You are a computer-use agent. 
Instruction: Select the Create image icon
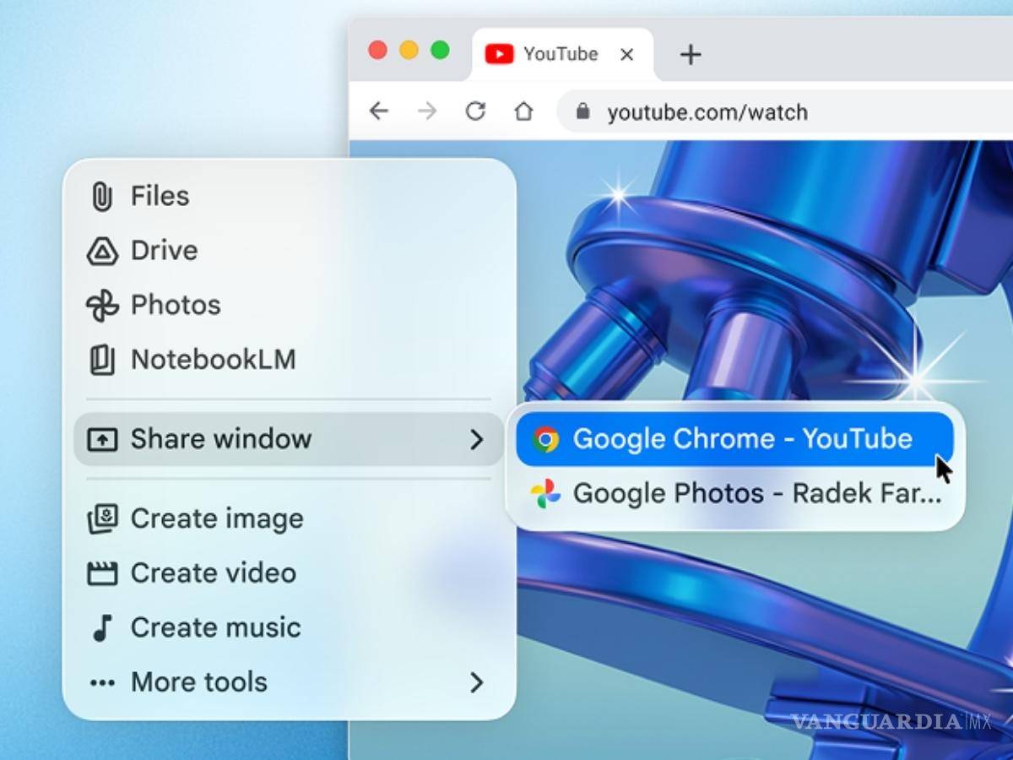pos(101,518)
